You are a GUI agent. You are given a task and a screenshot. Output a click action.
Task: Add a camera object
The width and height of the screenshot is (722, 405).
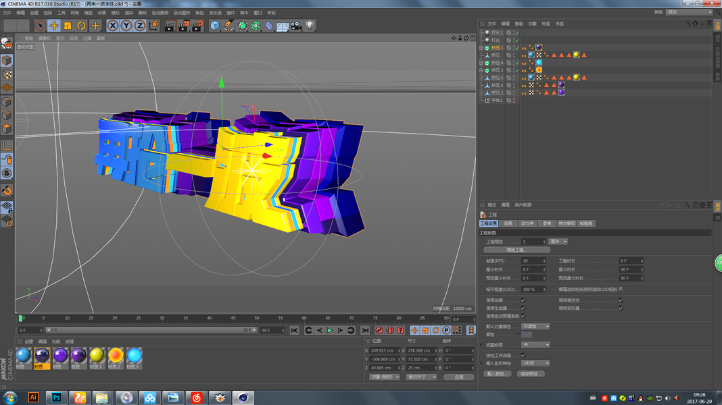(296, 26)
